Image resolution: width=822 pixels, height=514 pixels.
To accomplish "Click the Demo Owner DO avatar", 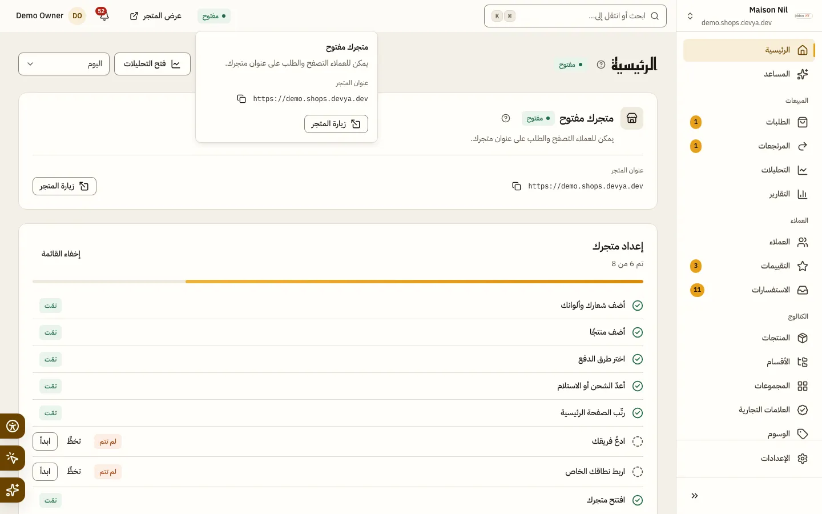I will click(x=77, y=16).
